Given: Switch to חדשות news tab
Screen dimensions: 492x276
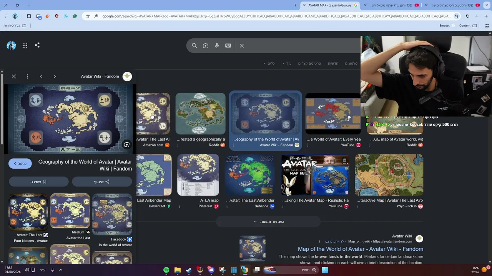Looking at the screenshot, I should 333,64.
